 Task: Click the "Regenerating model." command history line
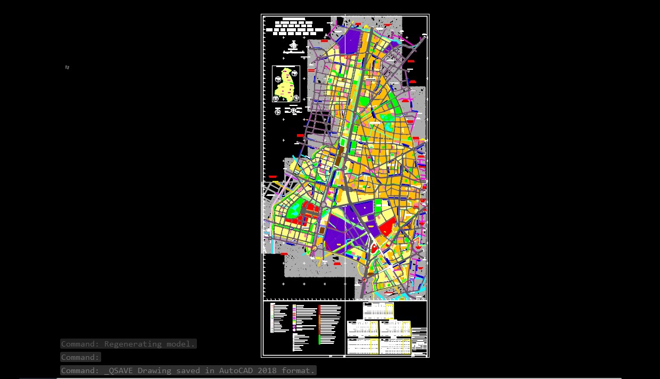click(x=128, y=344)
